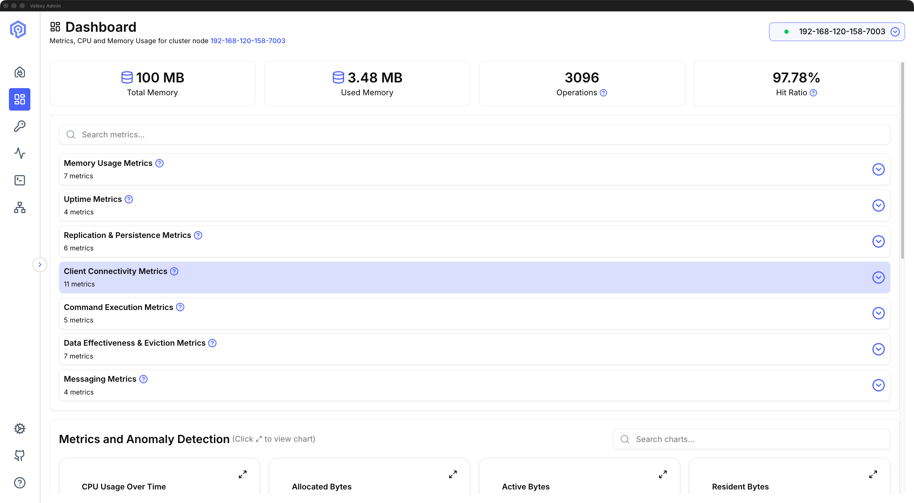The height and width of the screenshot is (503, 914).
Task: Click the Data Effectiveness & Eviction Metrics title
Action: coord(135,343)
